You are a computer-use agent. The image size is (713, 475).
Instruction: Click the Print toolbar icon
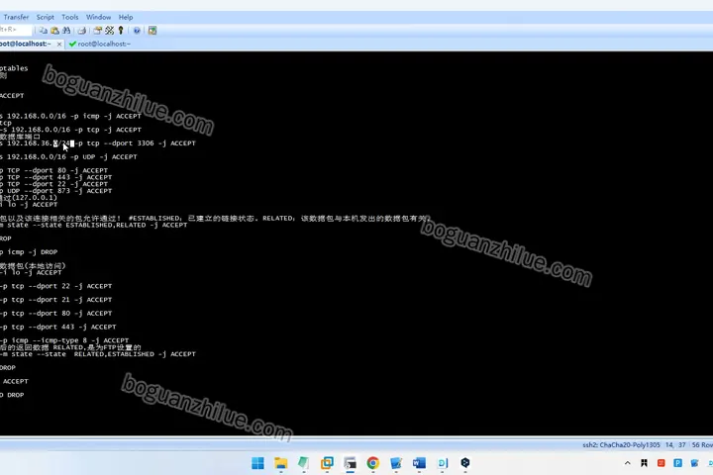(x=82, y=31)
